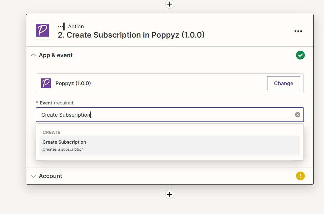
Task: Click the yellow warning icon on Account
Action: [x=300, y=176]
